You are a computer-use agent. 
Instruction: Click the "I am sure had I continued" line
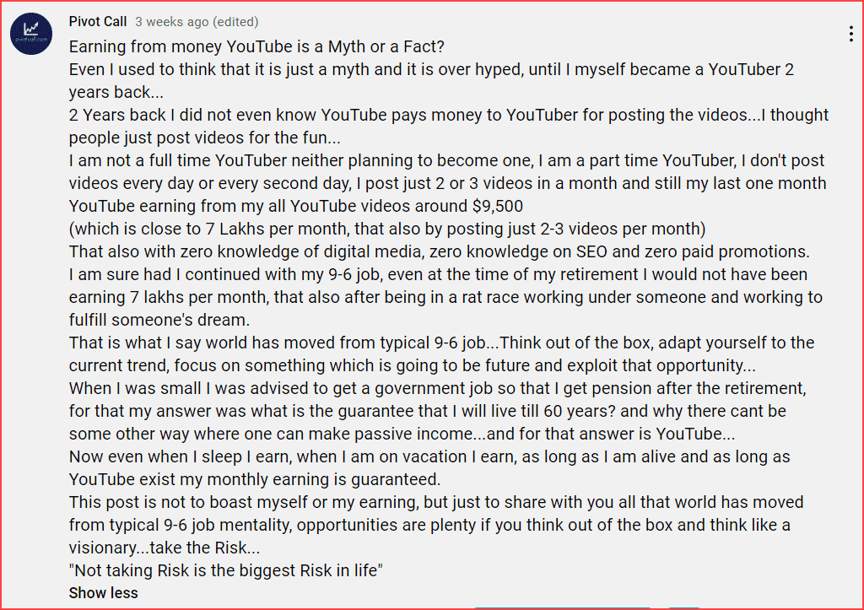(438, 274)
